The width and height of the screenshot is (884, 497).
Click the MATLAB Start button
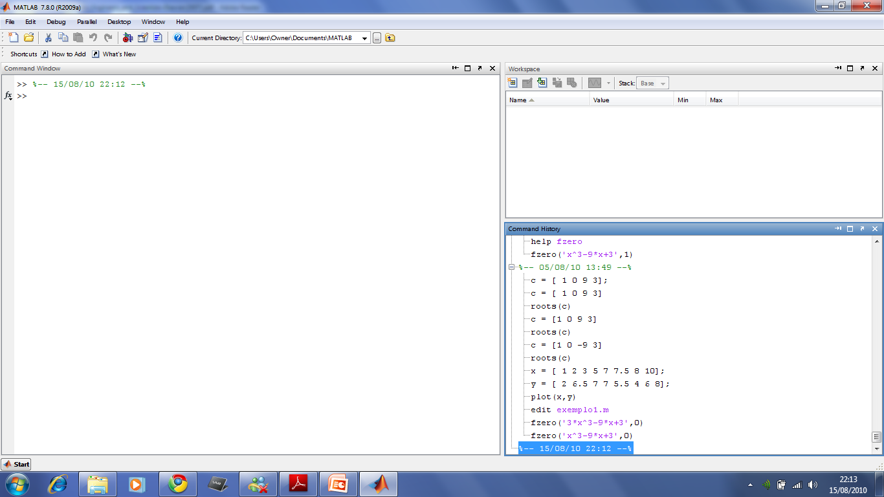(17, 464)
